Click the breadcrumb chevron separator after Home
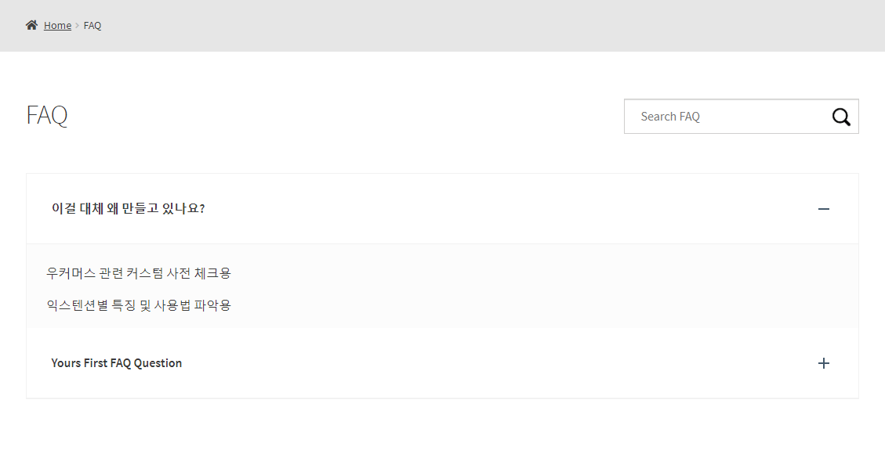885x454 pixels. coord(78,25)
